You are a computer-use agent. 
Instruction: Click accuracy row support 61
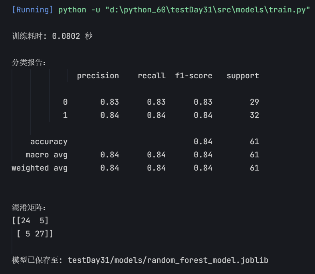coord(254,141)
